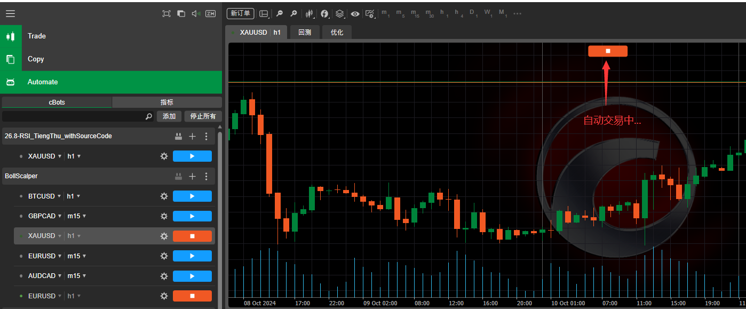The width and height of the screenshot is (746, 309).
Task: Open the Automate section
Action: (111, 82)
